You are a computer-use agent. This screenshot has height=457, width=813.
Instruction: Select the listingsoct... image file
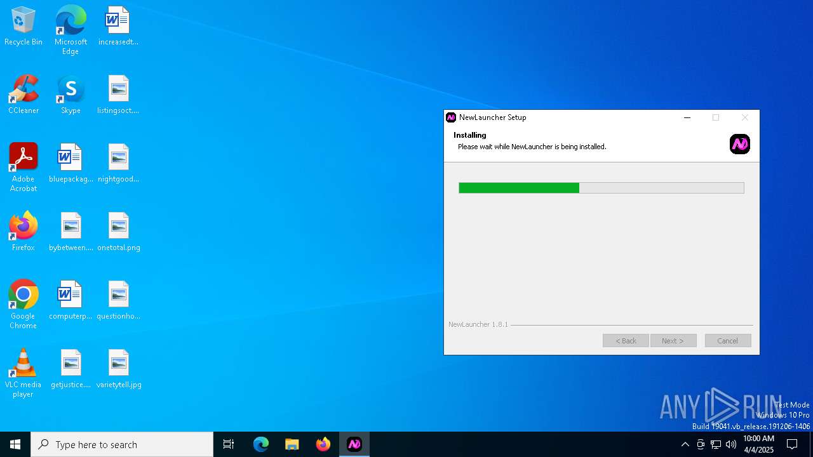(x=118, y=95)
